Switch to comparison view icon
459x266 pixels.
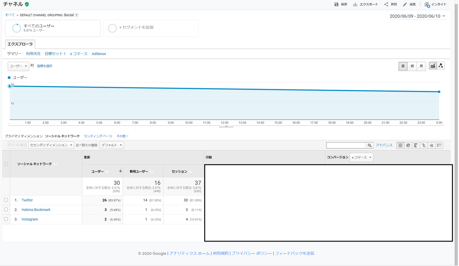point(424,145)
